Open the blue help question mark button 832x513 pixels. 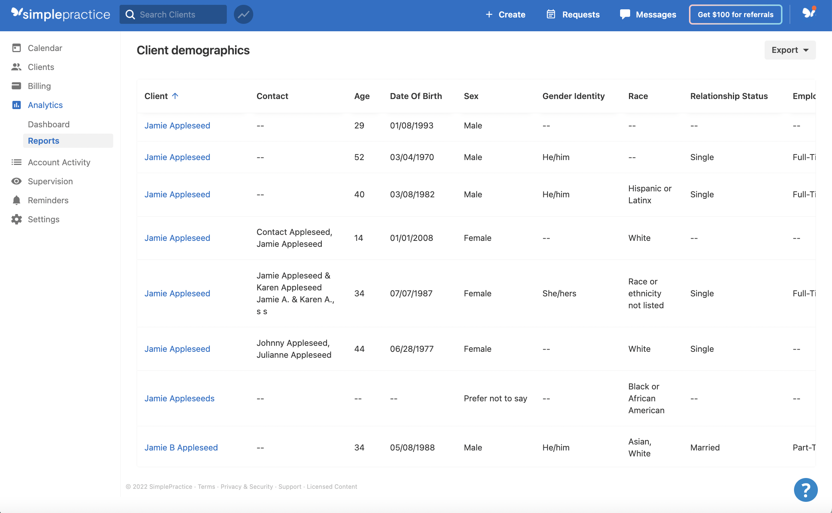[x=806, y=490]
